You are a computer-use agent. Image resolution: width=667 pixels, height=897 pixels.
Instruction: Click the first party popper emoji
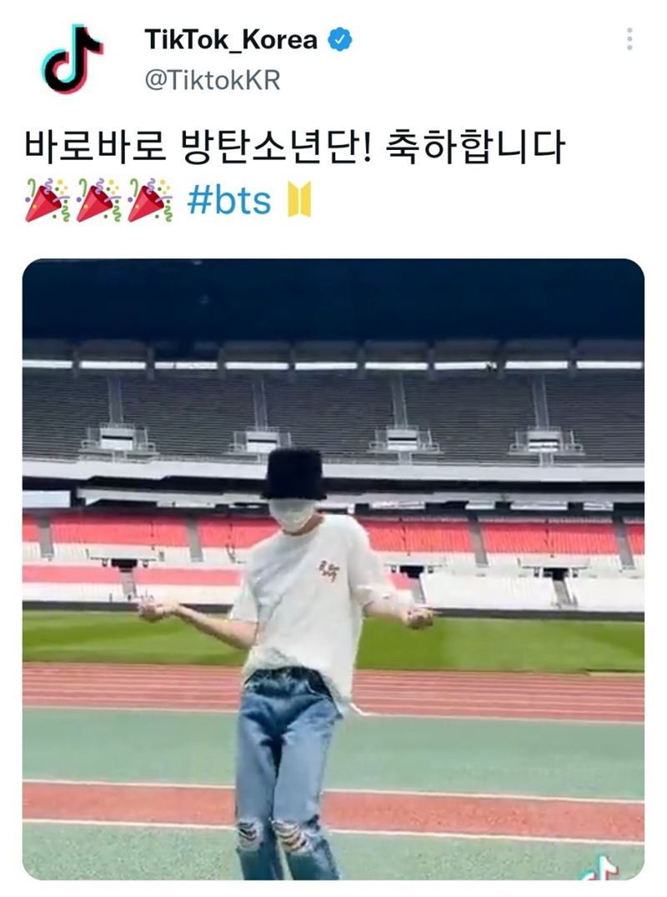47,199
